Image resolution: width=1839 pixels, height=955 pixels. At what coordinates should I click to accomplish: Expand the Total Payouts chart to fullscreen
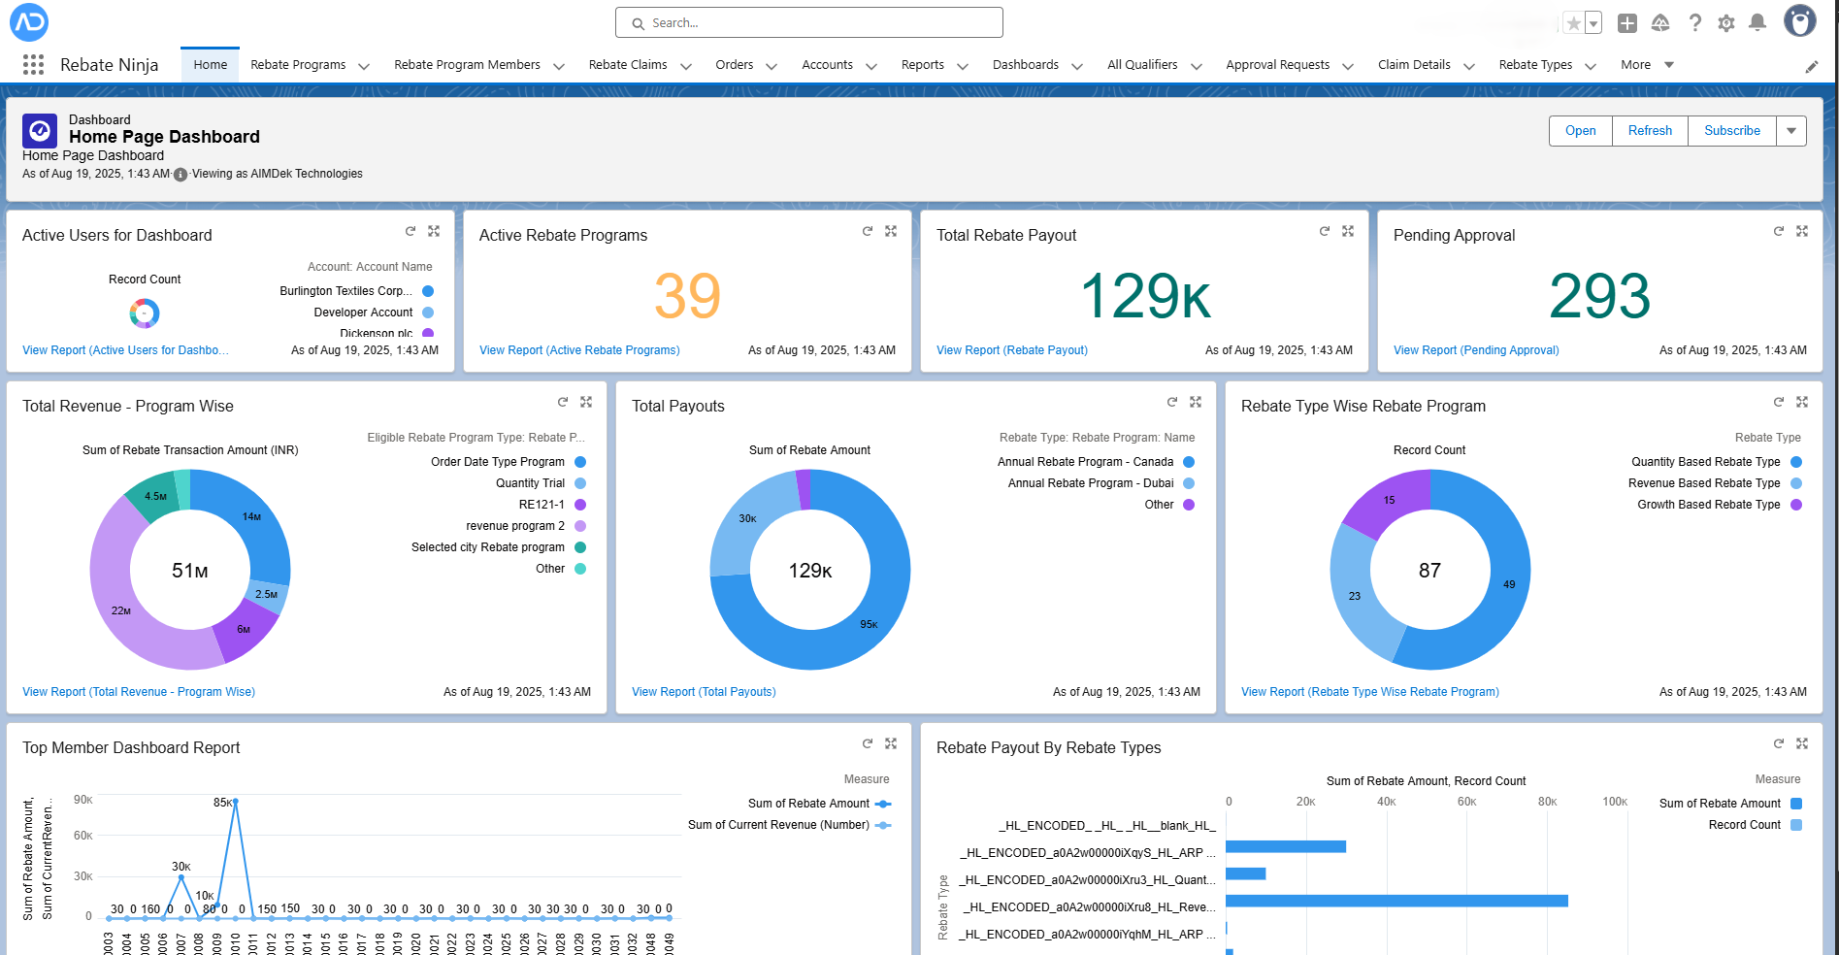1196,401
